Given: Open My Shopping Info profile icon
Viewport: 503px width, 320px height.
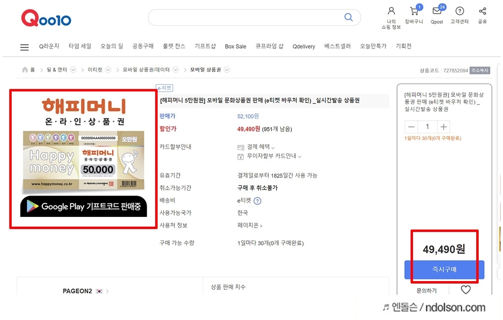Looking at the screenshot, I should click(391, 11).
